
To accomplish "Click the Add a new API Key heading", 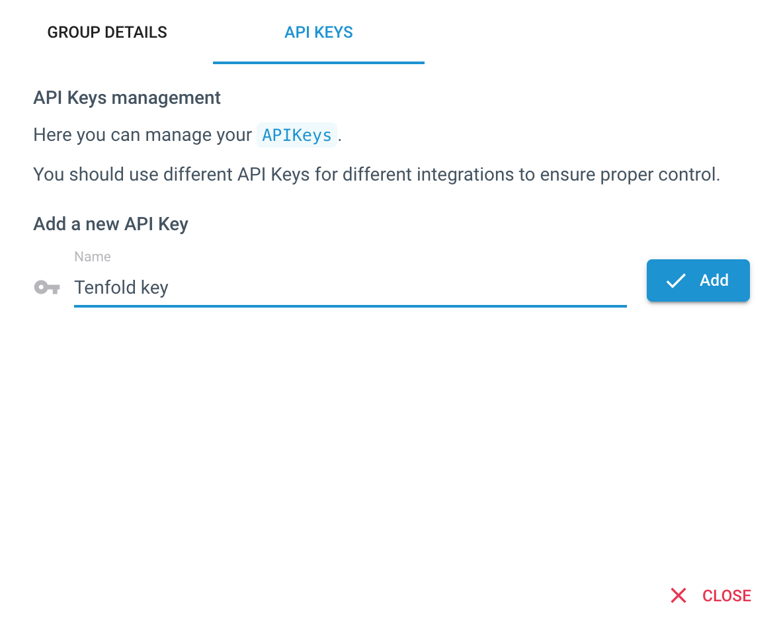I will [x=111, y=224].
